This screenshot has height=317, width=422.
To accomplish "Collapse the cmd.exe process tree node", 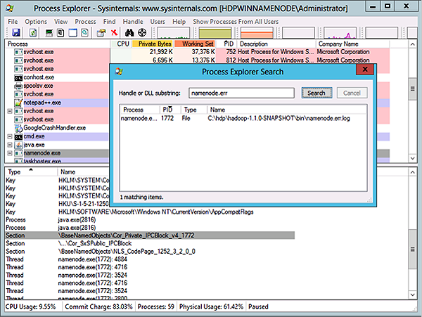I will (x=8, y=136).
